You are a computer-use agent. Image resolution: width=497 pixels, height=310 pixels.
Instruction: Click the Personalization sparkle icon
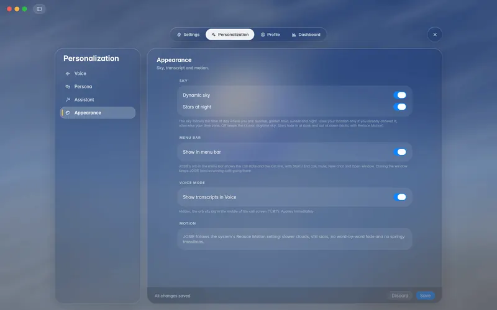[x=213, y=35]
